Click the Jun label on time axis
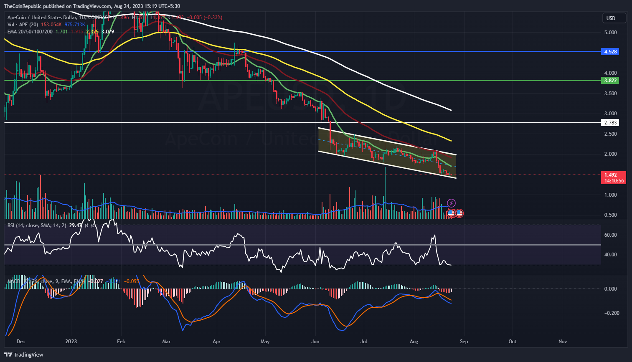Screen dimensions: 632x362 click(315, 342)
